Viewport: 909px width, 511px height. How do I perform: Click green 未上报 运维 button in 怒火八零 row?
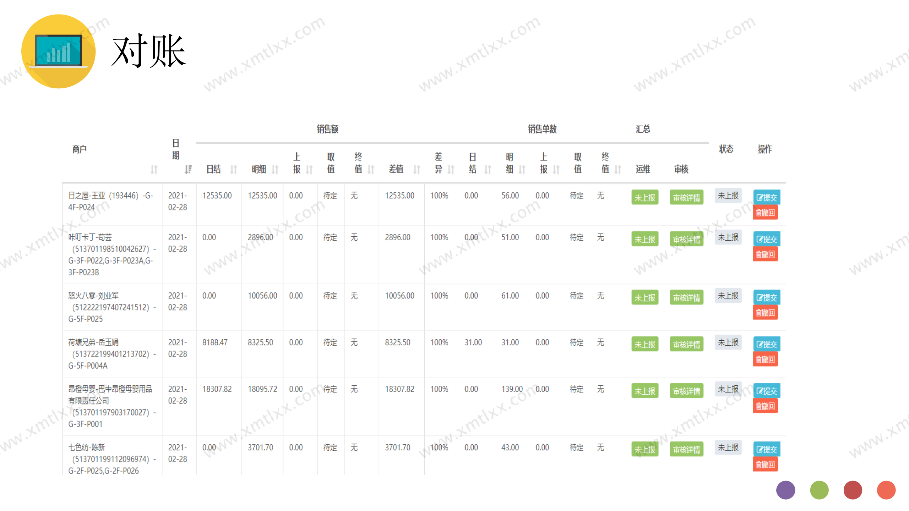point(645,297)
